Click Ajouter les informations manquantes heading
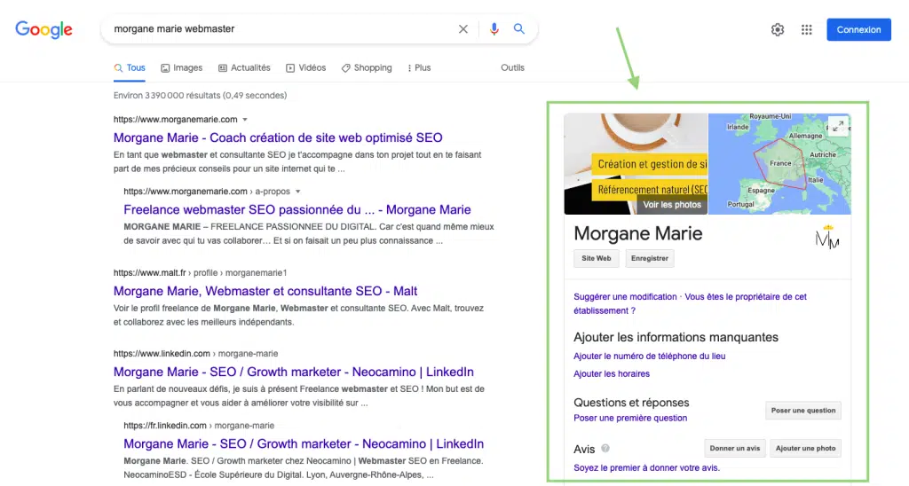Screen dimensions: 909x486 (x=676, y=337)
